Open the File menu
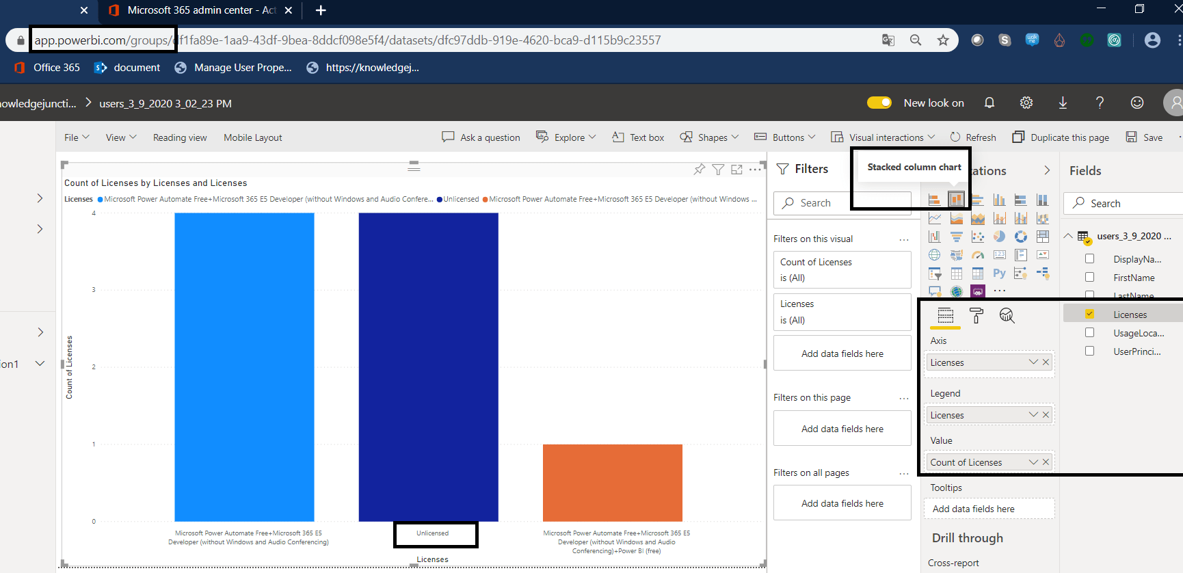This screenshot has height=573, width=1183. click(x=77, y=137)
